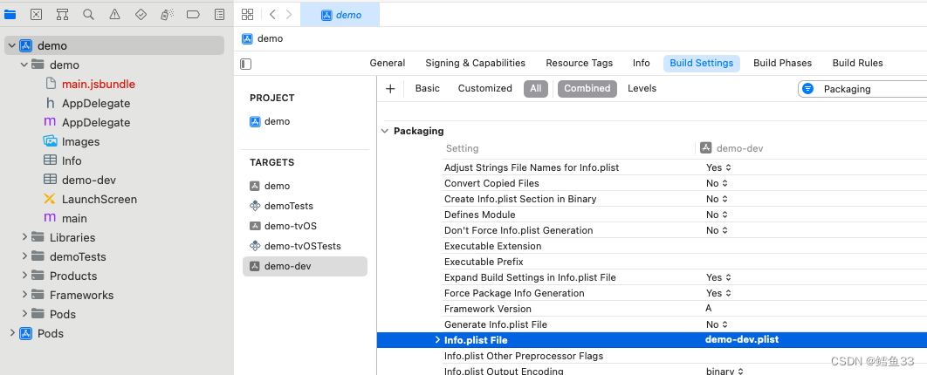Expand the Info.plist File setting row
The width and height of the screenshot is (927, 375).
(x=437, y=340)
